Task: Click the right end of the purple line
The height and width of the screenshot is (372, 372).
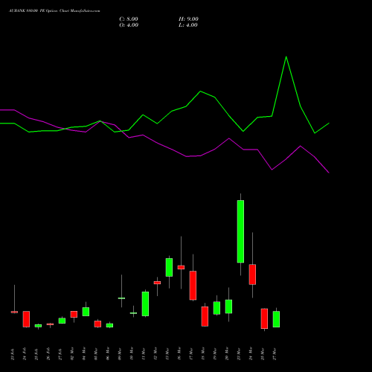Action: point(329,173)
